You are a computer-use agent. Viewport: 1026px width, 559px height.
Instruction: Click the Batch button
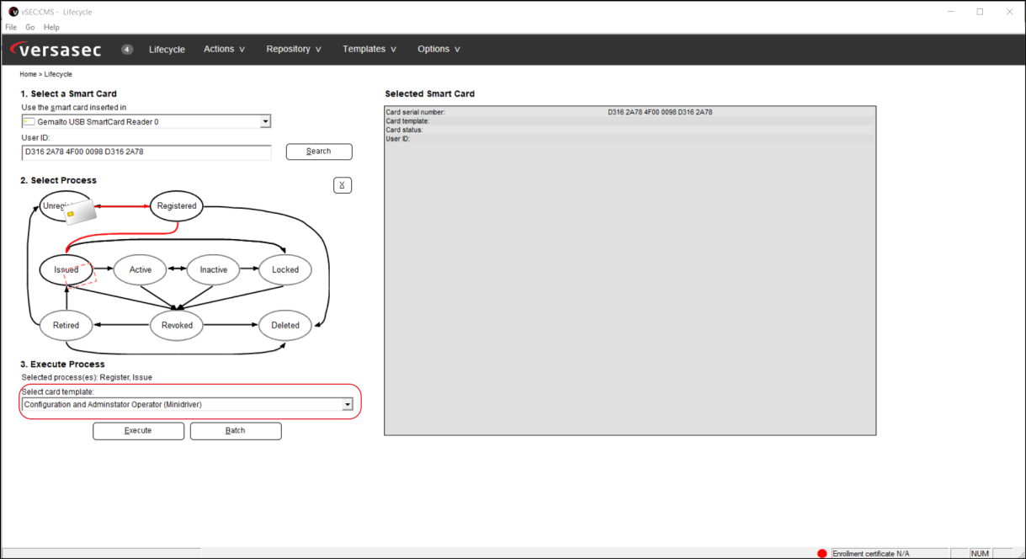tap(236, 431)
